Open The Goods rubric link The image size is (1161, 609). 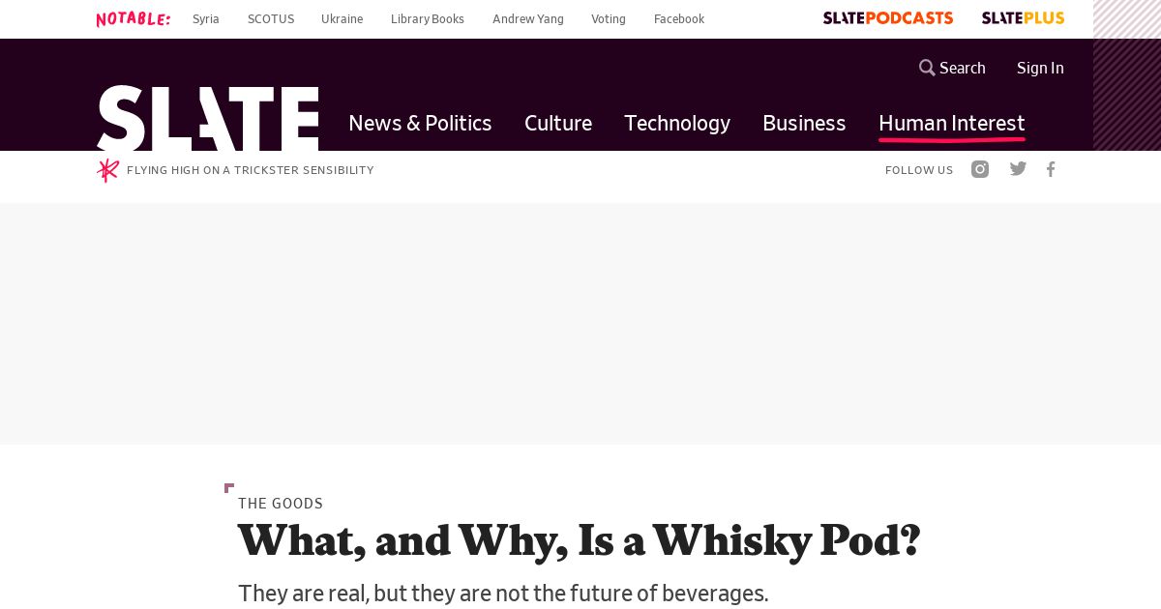coord(281,504)
